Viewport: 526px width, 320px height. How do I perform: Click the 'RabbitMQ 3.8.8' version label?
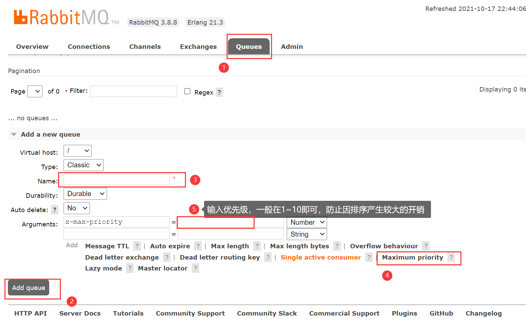[153, 22]
